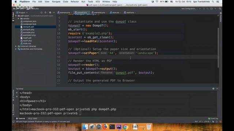The height and width of the screenshot is (131, 234).
Task: Open the VCS menu
Action: pos(98,1)
